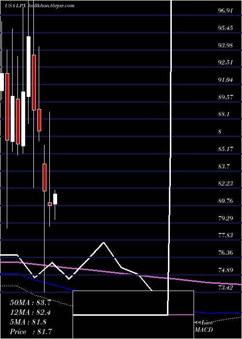Click the 85.17 price axis label
The image size is (242, 339).
coord(226,149)
